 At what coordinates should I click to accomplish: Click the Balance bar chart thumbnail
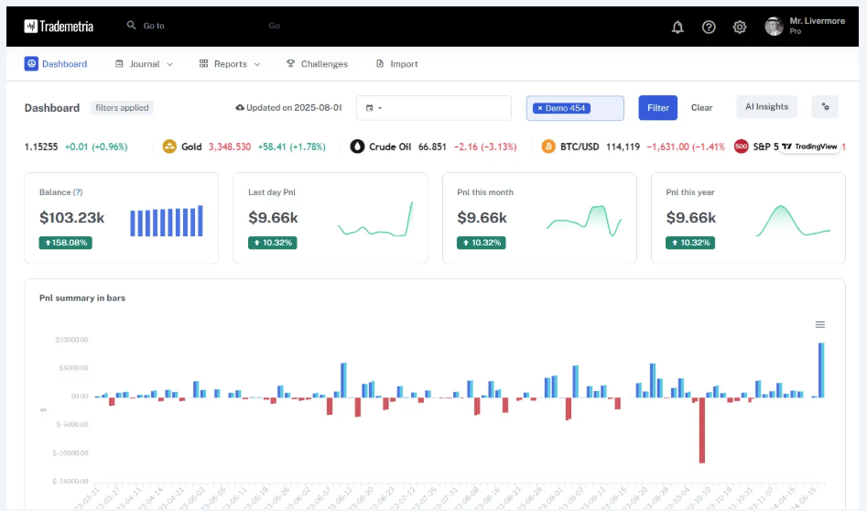pos(167,222)
